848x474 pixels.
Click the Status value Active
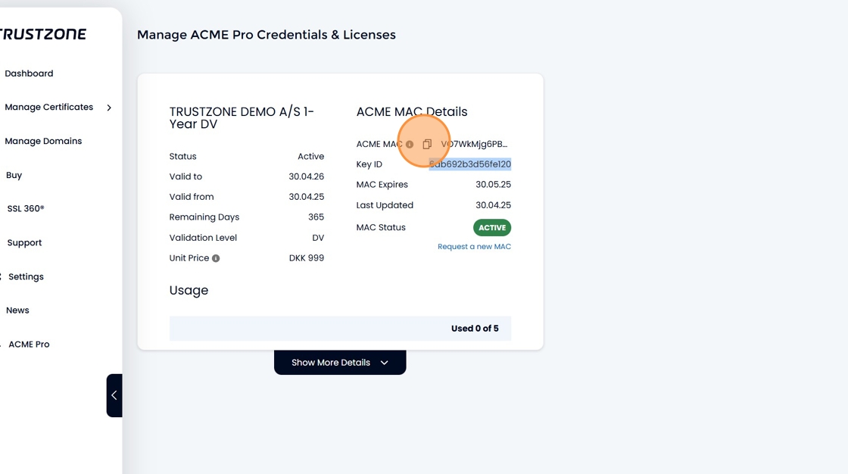(x=311, y=157)
